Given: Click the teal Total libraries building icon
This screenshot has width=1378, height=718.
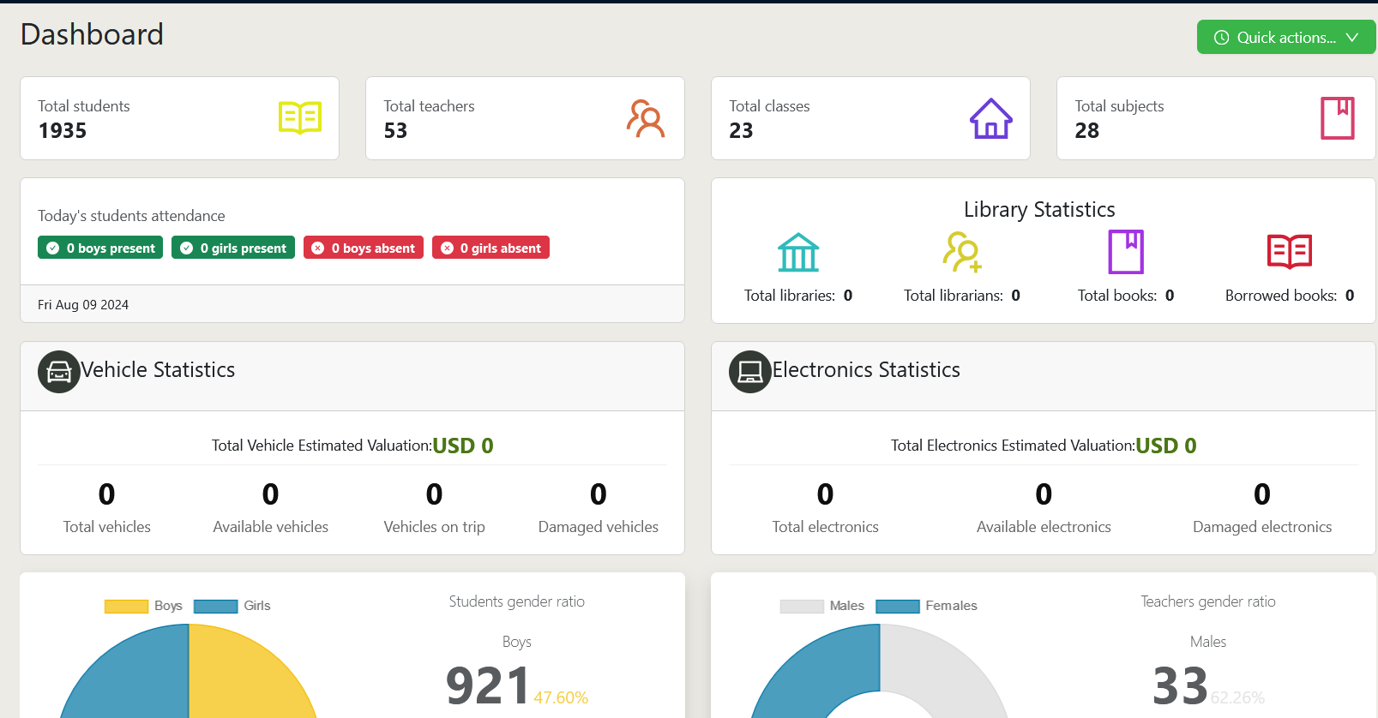Looking at the screenshot, I should point(798,253).
